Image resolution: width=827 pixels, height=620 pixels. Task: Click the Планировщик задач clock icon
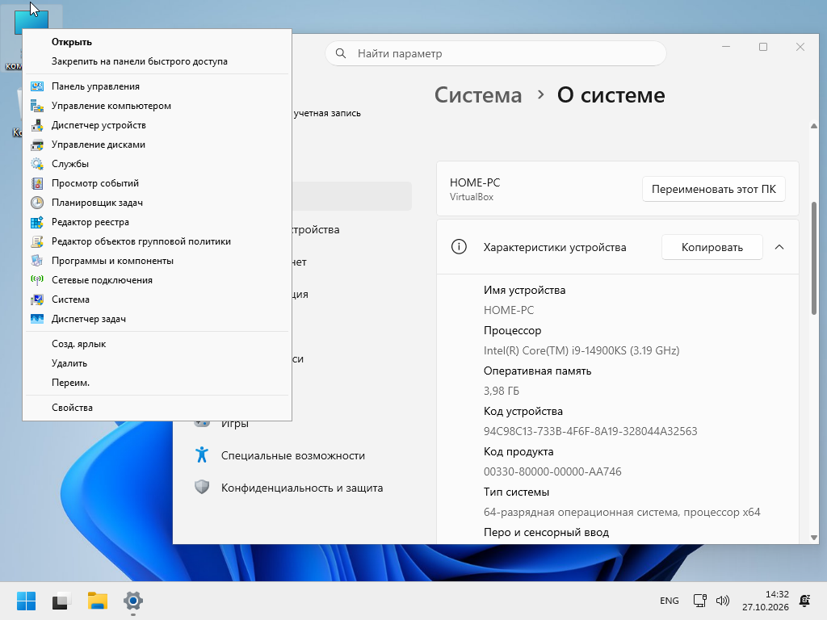point(37,203)
